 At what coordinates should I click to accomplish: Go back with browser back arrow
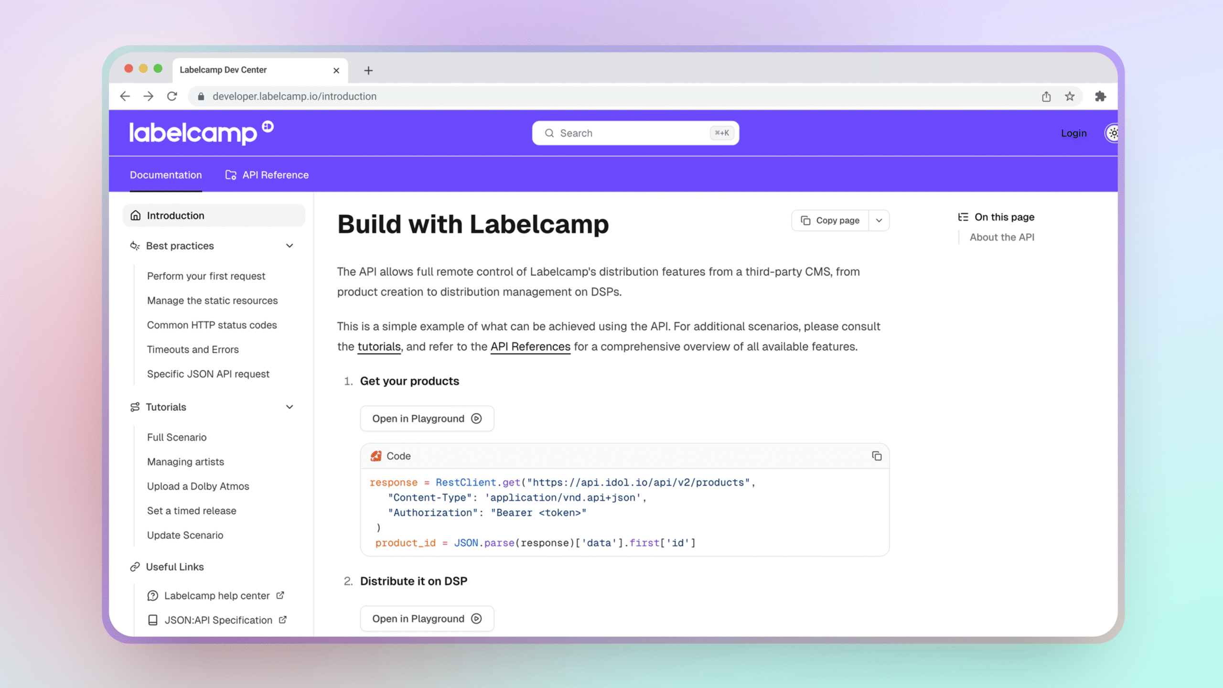125,97
